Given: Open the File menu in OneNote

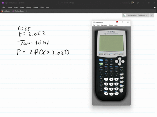Looking at the screenshot, I should pyautogui.click(x=4, y=7).
